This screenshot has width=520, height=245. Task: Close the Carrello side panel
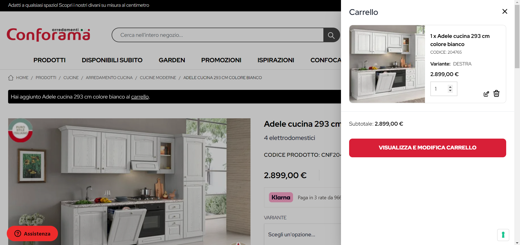coord(505,11)
